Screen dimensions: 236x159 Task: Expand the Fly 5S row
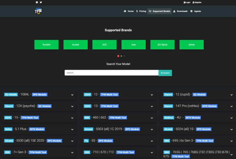click(118, 141)
